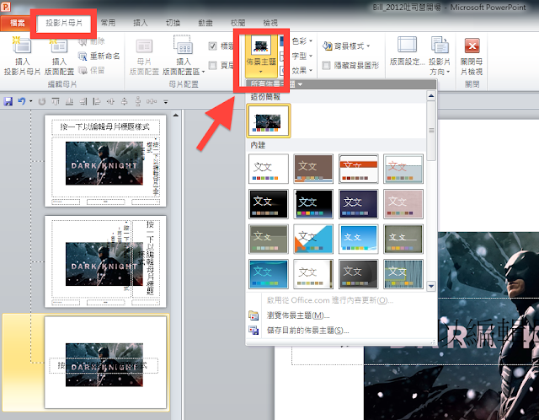Select first Dark Knight layout thumbnail
The height and width of the screenshot is (420, 539).
[x=105, y=161]
